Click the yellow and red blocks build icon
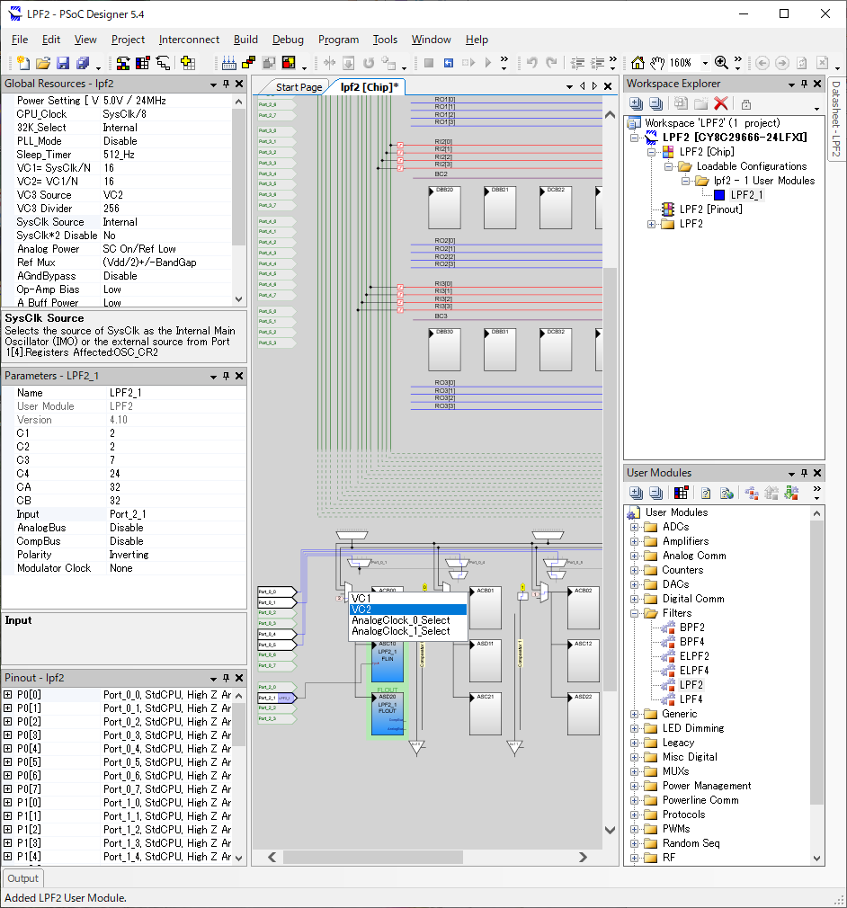 (248, 63)
